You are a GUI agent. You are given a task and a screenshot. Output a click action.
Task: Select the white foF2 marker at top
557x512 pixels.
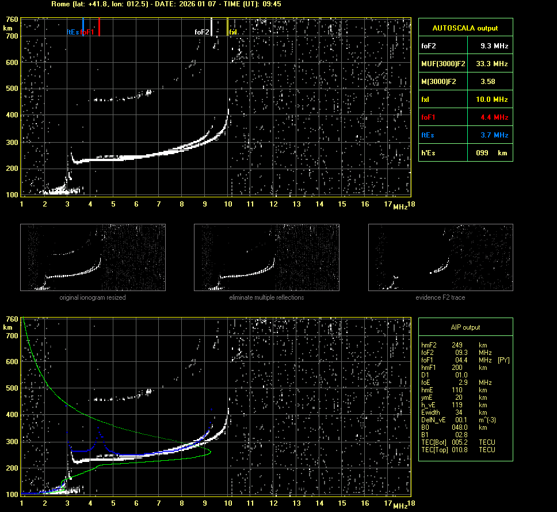212,26
